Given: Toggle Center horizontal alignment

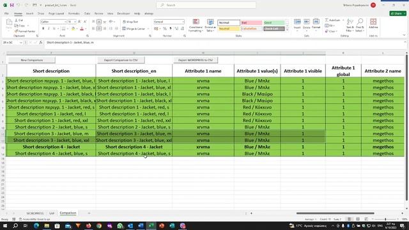Looking at the screenshot, I should [x=99, y=29].
